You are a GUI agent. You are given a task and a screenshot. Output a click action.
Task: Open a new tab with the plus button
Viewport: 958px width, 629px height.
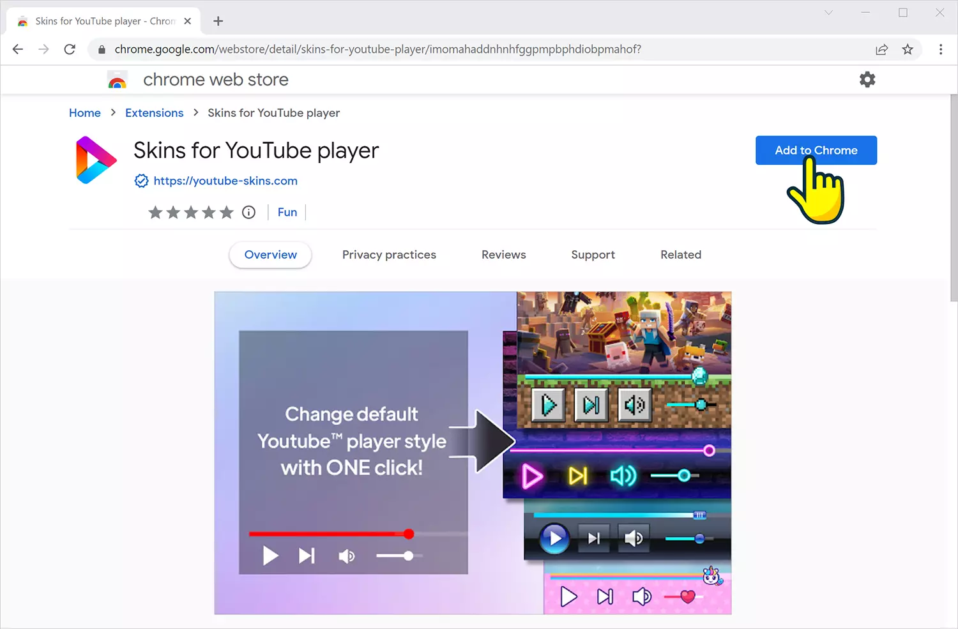click(x=218, y=21)
